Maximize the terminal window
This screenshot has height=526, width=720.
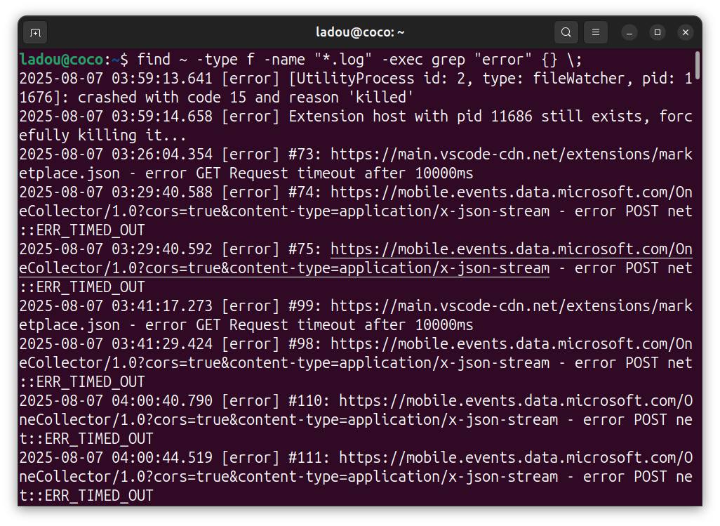658,32
